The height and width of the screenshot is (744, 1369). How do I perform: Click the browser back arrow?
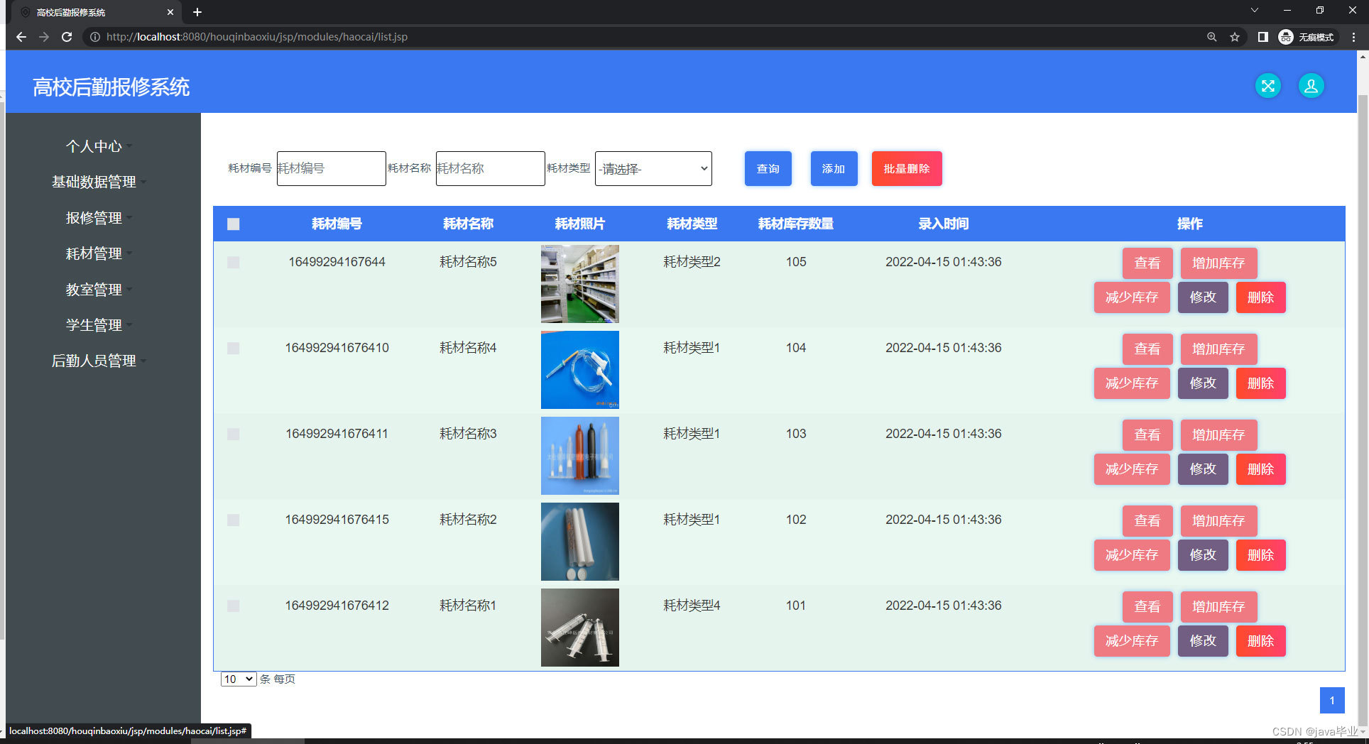click(21, 37)
